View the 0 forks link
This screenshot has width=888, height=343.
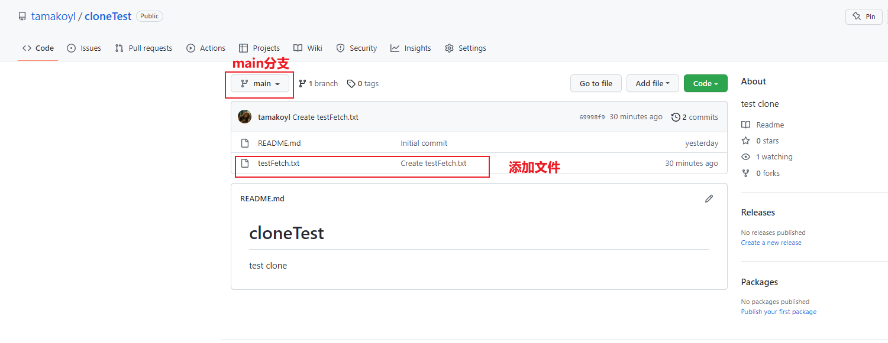click(x=760, y=174)
